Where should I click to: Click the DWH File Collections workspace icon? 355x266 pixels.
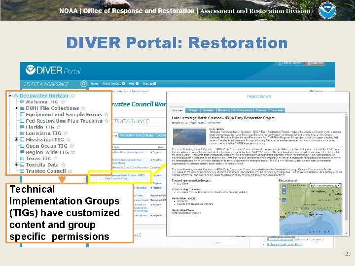point(22,108)
